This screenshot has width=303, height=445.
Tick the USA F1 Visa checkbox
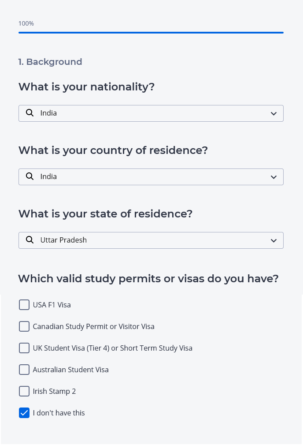[x=24, y=305]
